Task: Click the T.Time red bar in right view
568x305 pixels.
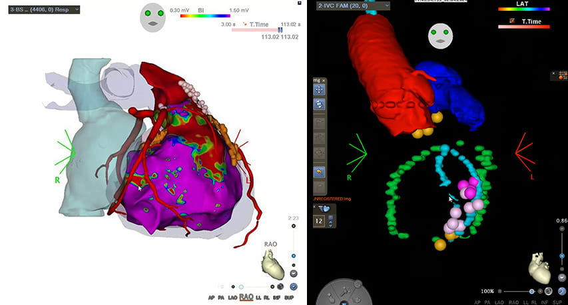Action: tap(524, 27)
